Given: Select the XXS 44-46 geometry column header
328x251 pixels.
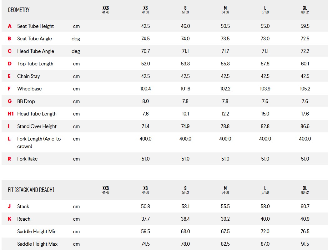Looking at the screenshot, I should [106, 10].
